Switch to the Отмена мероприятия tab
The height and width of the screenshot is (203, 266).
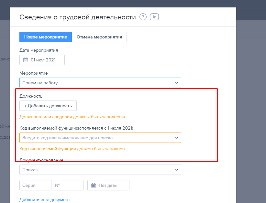99,37
